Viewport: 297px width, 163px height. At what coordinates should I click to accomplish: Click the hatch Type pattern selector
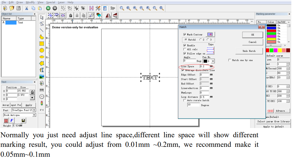pyautogui.click(x=210, y=51)
